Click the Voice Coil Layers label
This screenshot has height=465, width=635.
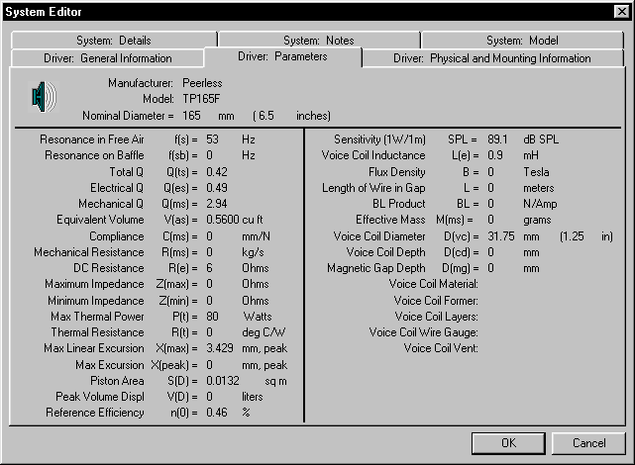click(436, 317)
